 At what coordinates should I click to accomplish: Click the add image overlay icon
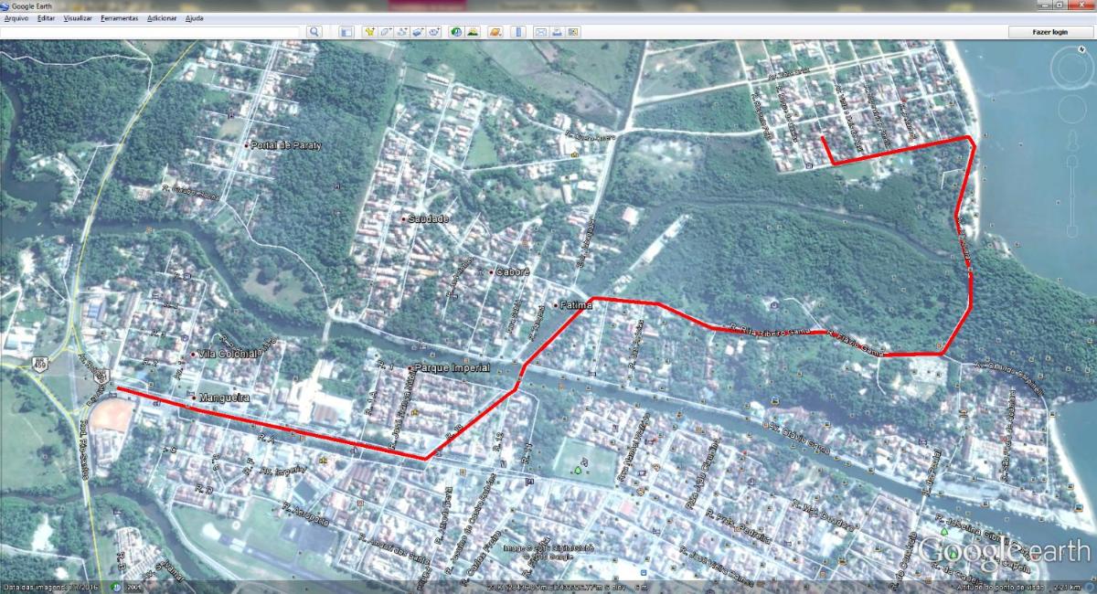point(419,32)
